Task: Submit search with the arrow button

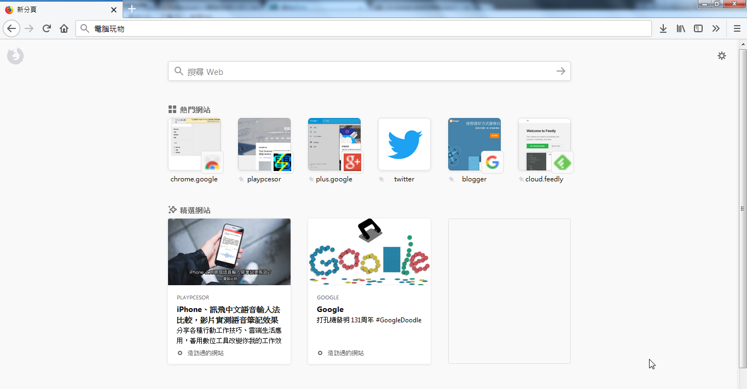Action: point(561,71)
